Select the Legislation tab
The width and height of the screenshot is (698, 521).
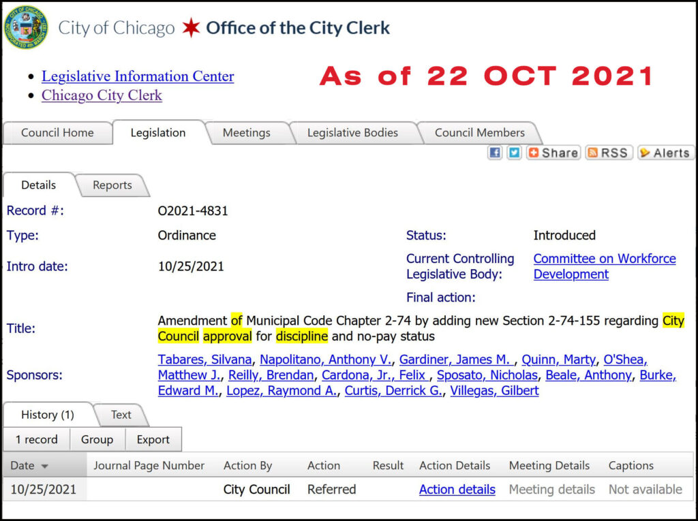[158, 133]
